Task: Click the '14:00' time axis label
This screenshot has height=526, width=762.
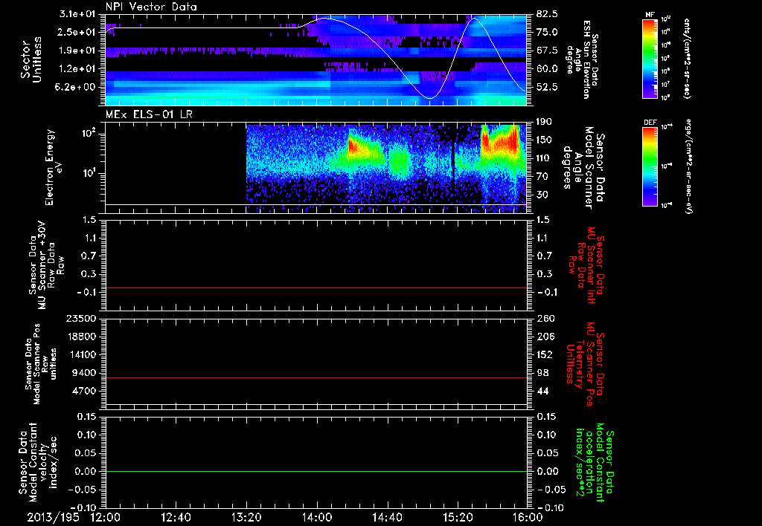Action: coord(317,518)
